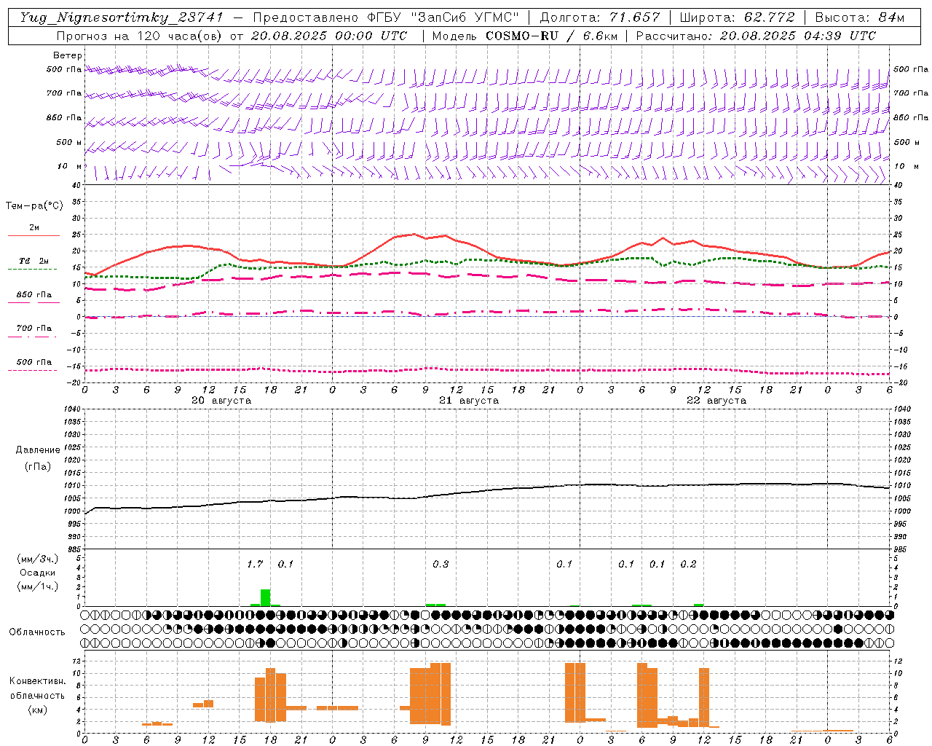Click the station title Yug_Nignesortimky_23741

(x=122, y=17)
